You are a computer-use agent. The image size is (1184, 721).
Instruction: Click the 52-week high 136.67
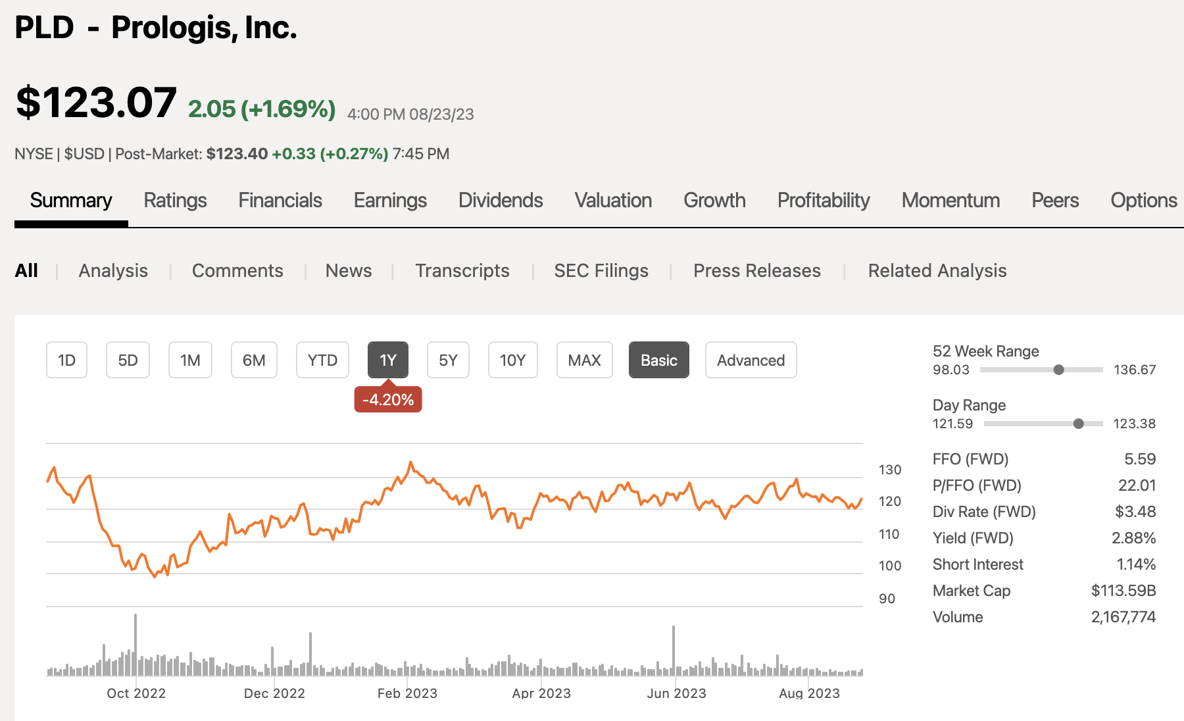click(x=1135, y=370)
